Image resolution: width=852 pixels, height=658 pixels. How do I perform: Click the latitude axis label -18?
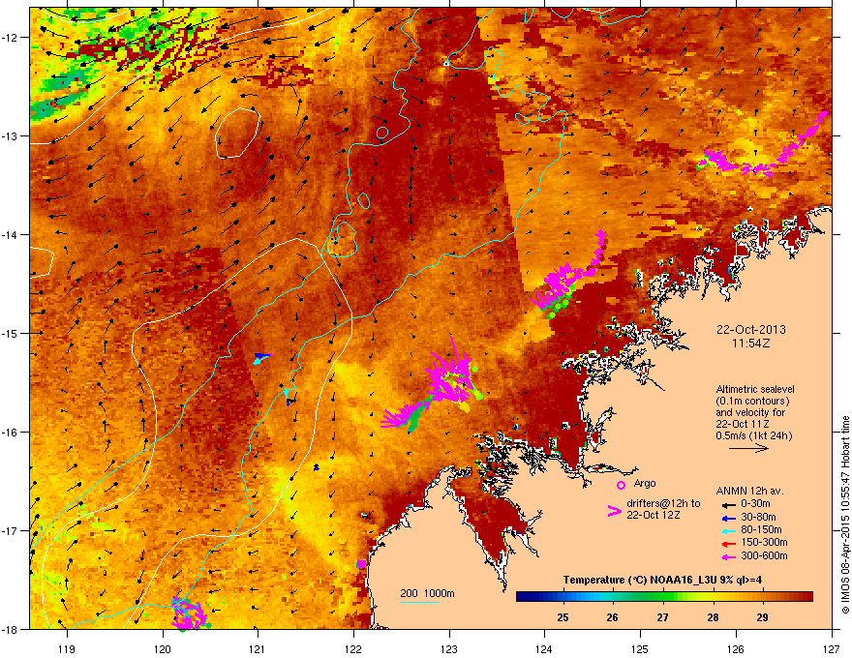pos(10,629)
